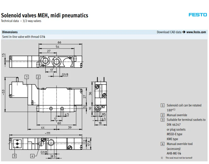Screen dimensions: 209x164
Task: Select the 'Download CAD data' text
Action: [169, 32]
